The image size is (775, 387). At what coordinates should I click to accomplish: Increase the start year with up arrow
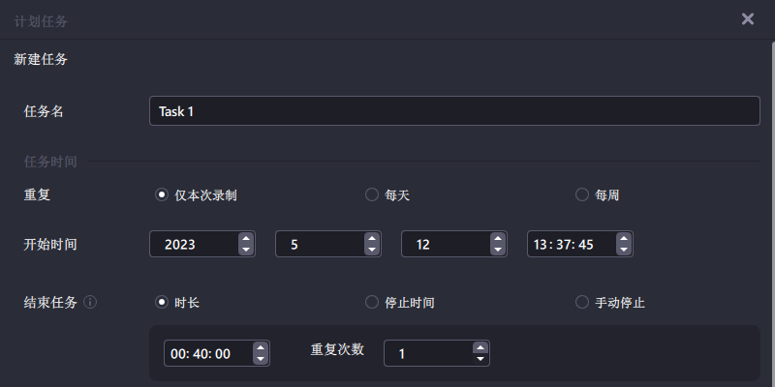coord(246,238)
